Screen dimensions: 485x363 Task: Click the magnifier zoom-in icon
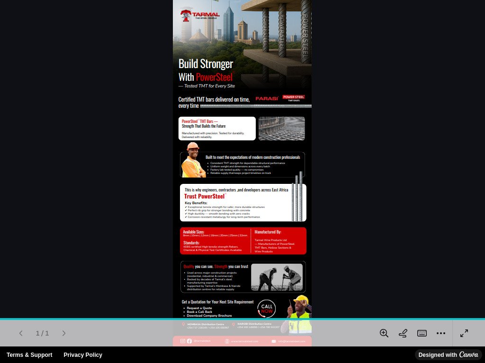click(x=384, y=333)
